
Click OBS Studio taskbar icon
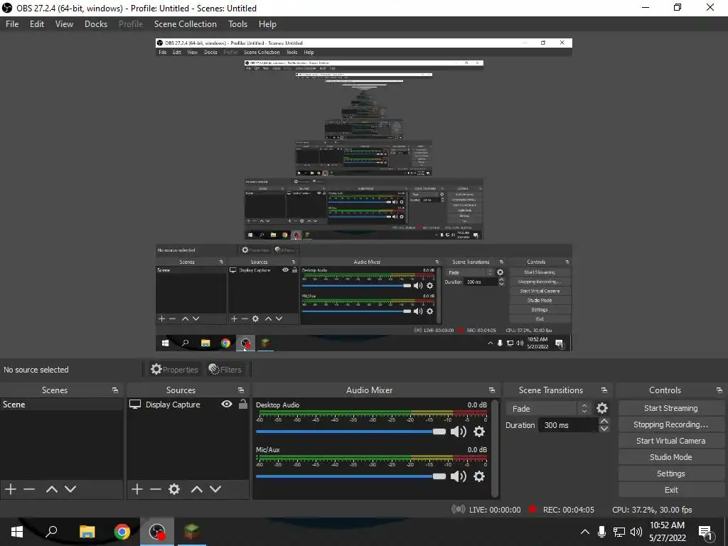pyautogui.click(x=157, y=532)
